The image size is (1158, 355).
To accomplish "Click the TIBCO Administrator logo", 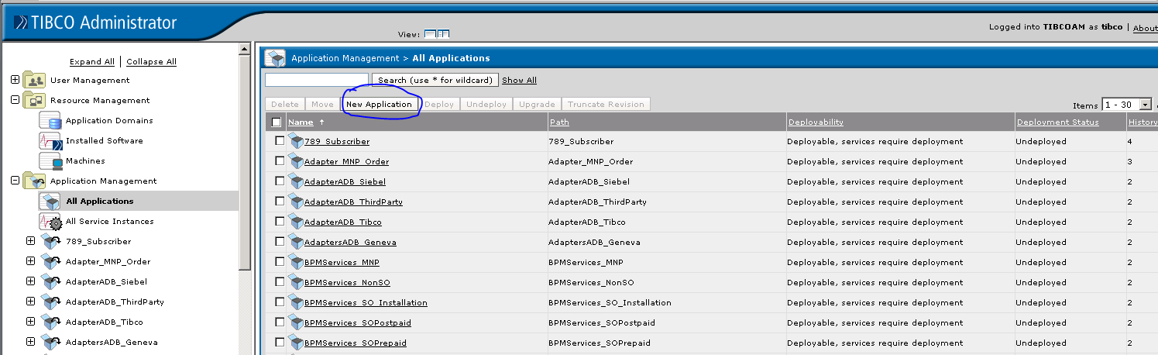I will click(x=96, y=22).
